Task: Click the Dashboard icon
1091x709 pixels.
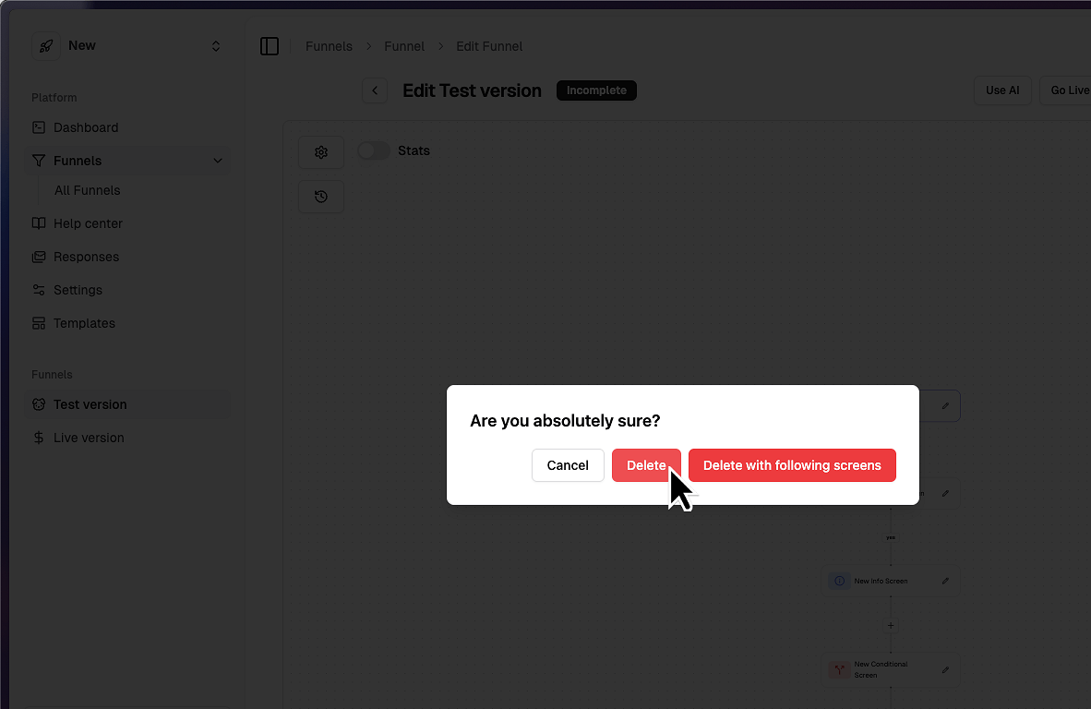Action: click(x=39, y=127)
